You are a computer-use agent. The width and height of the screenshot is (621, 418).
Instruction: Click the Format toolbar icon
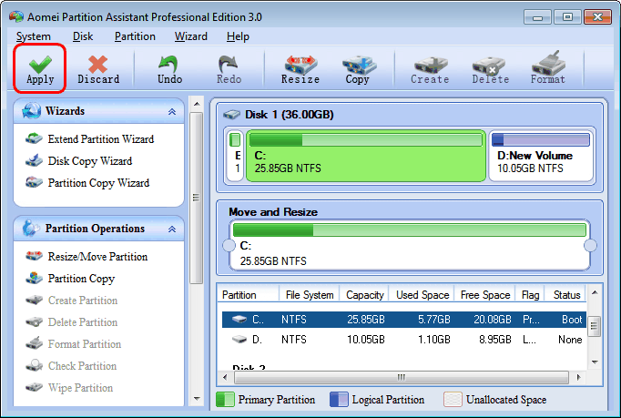[x=548, y=69]
